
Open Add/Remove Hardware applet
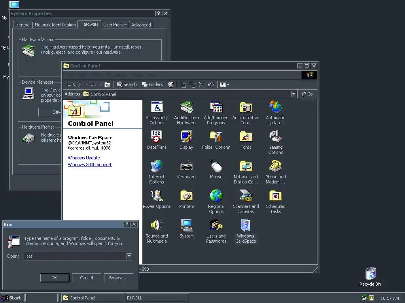186,113
